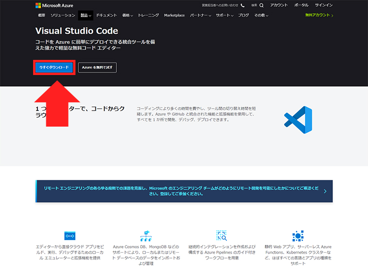The height and width of the screenshot is (280, 368).
Task: Click the database network icon
Action: click(x=146, y=236)
